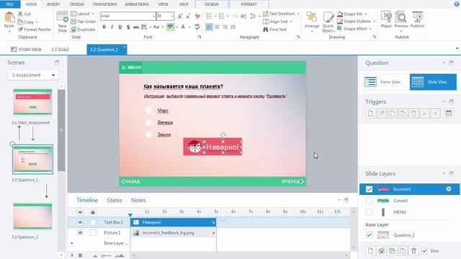
Task: Enable the Correct layer checkbox
Action: click(369, 201)
